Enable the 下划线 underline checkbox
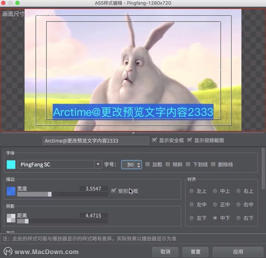Viewport: 266px width, 258px height. point(188,164)
